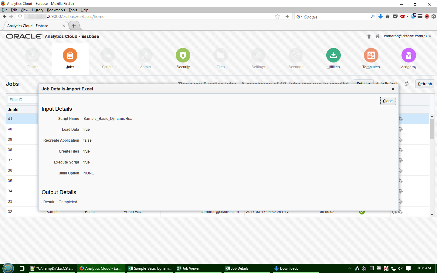This screenshot has height=273, width=437.
Task: Open the Utilities download icon
Action: click(334, 56)
